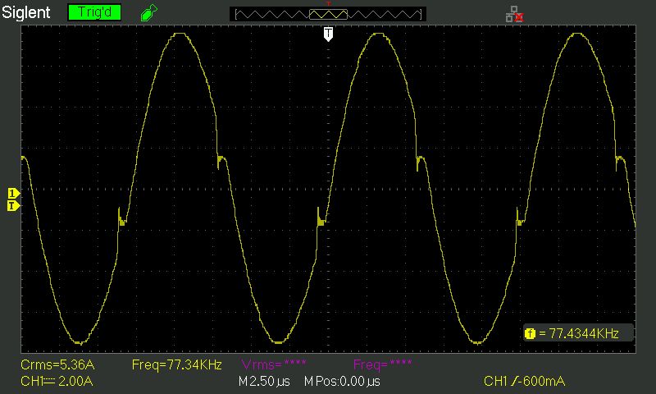Click the waveform memory overview bar
Viewport: 656px width, 394px height.
[328, 14]
